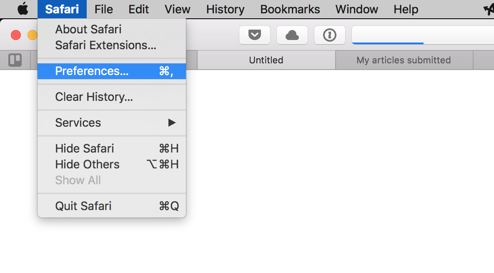Open the Apple menu
The width and height of the screenshot is (494, 273).
(x=23, y=9)
